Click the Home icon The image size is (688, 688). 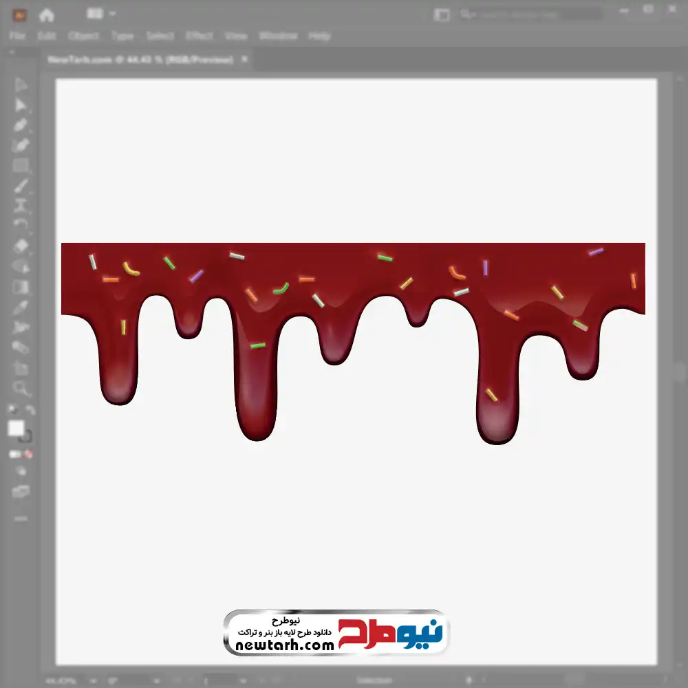point(47,14)
